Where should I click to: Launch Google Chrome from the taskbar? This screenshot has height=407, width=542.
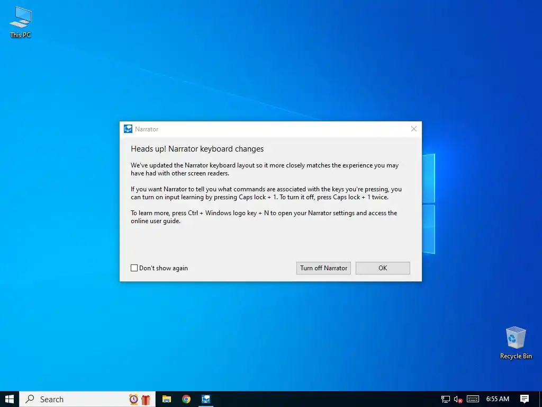[186, 399]
